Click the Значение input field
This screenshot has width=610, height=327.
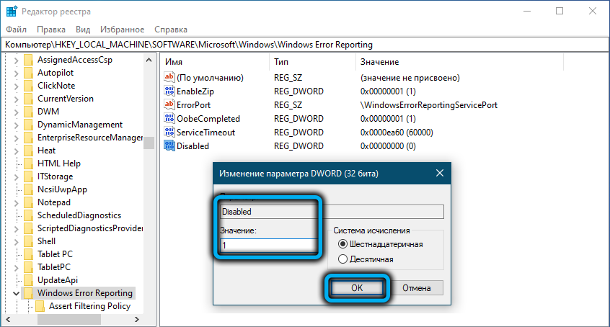click(x=267, y=245)
